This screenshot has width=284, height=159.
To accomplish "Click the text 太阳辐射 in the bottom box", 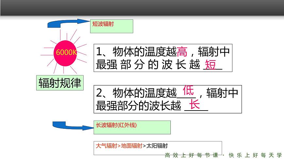I will click(157, 146).
